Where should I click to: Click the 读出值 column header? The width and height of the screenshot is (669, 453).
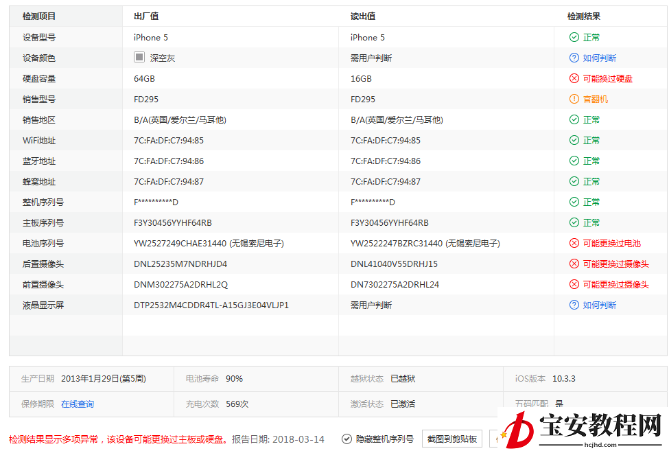[363, 16]
